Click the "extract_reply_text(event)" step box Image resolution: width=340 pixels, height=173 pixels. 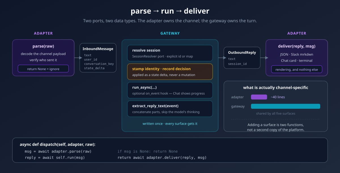click(x=170, y=109)
